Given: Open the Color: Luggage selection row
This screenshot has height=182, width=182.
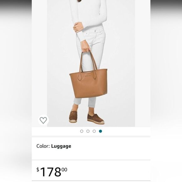Looking at the screenshot, I should [91, 148].
